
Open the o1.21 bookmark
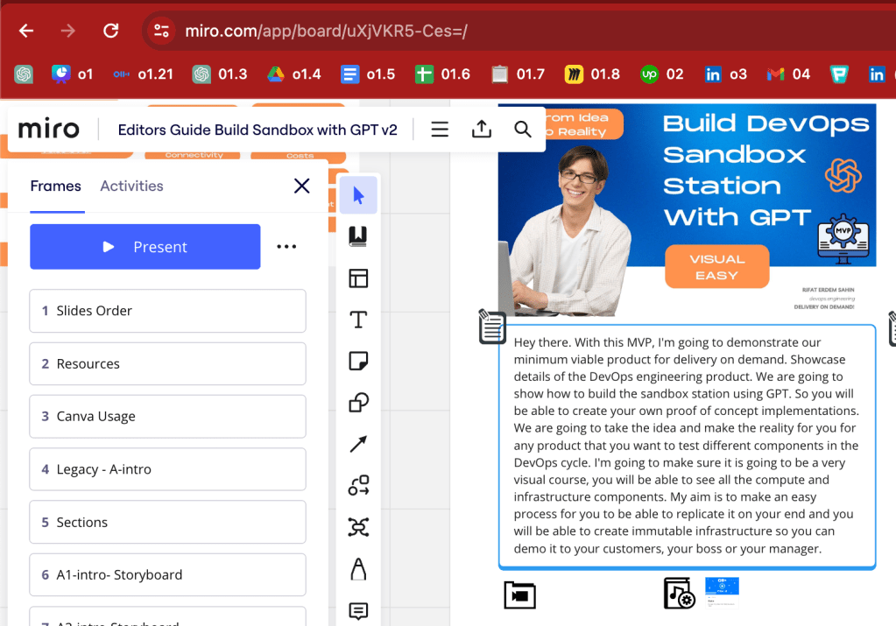[143, 74]
